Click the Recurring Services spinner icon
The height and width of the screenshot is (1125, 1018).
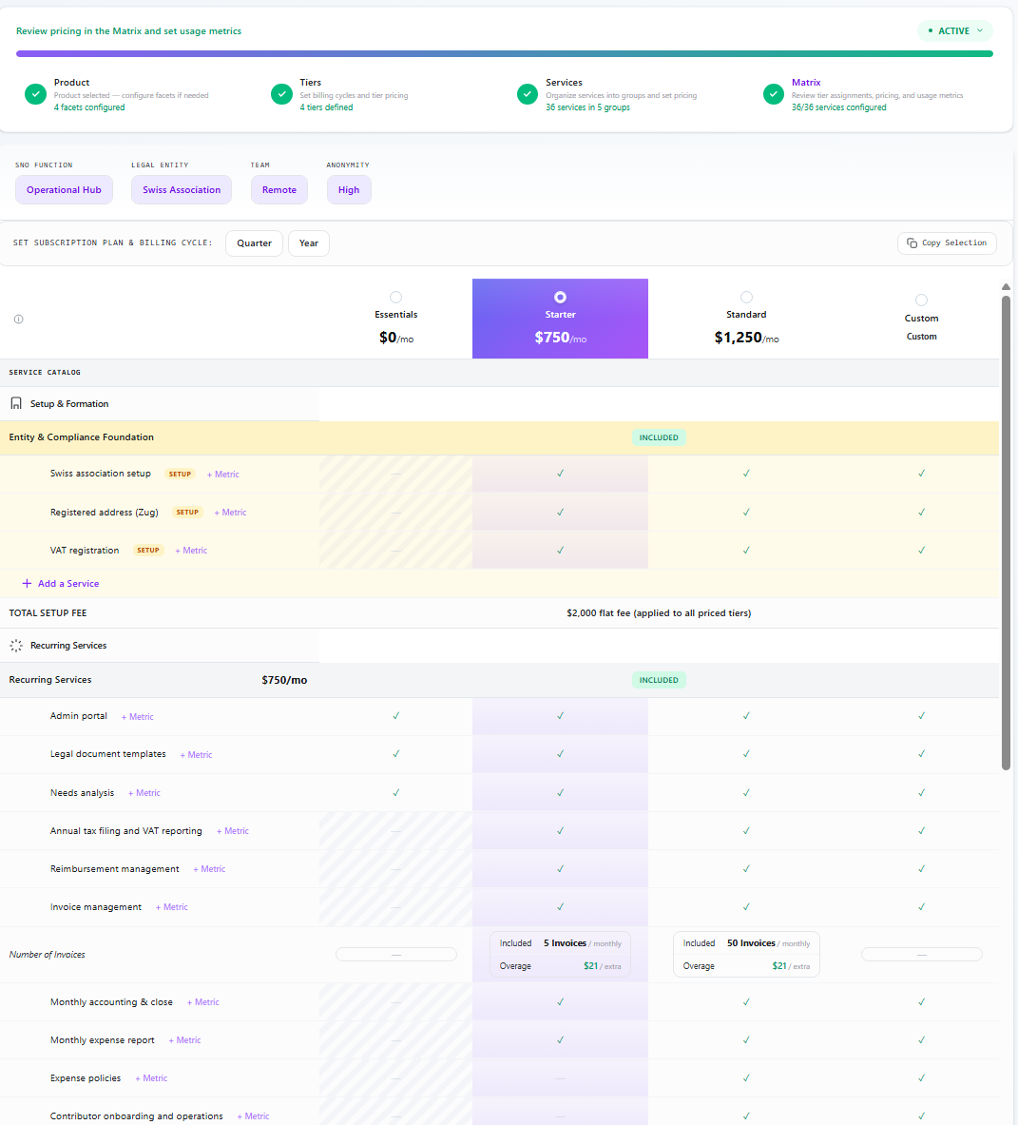[x=16, y=646]
